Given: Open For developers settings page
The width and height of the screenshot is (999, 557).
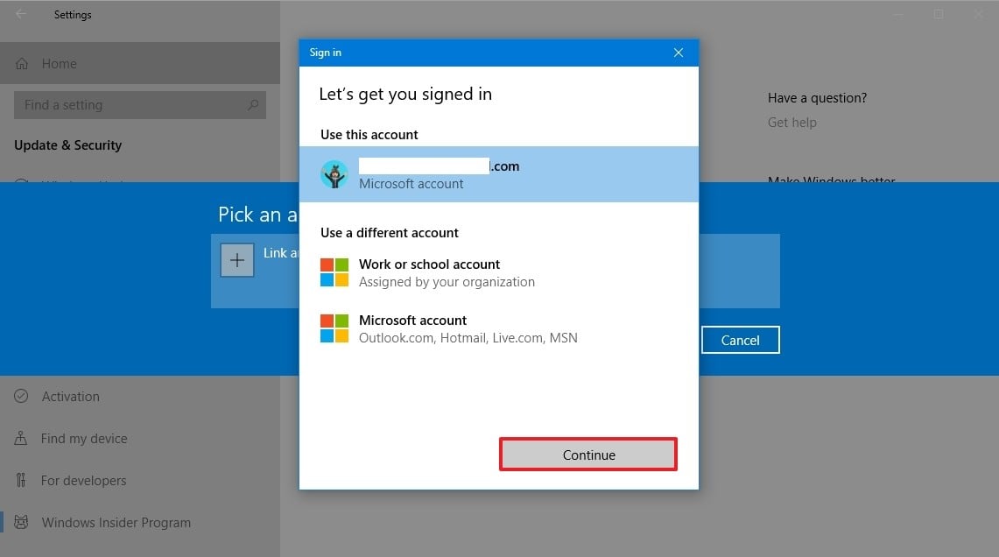Looking at the screenshot, I should (83, 481).
